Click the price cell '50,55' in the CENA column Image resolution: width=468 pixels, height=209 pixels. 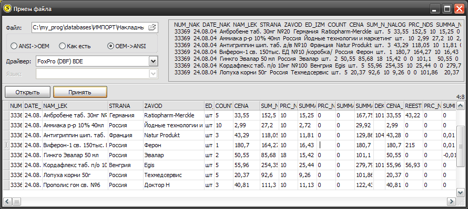[246, 155]
